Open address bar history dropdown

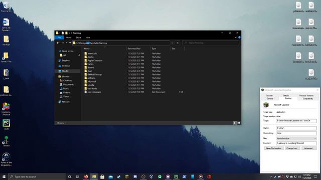[x=172, y=43]
